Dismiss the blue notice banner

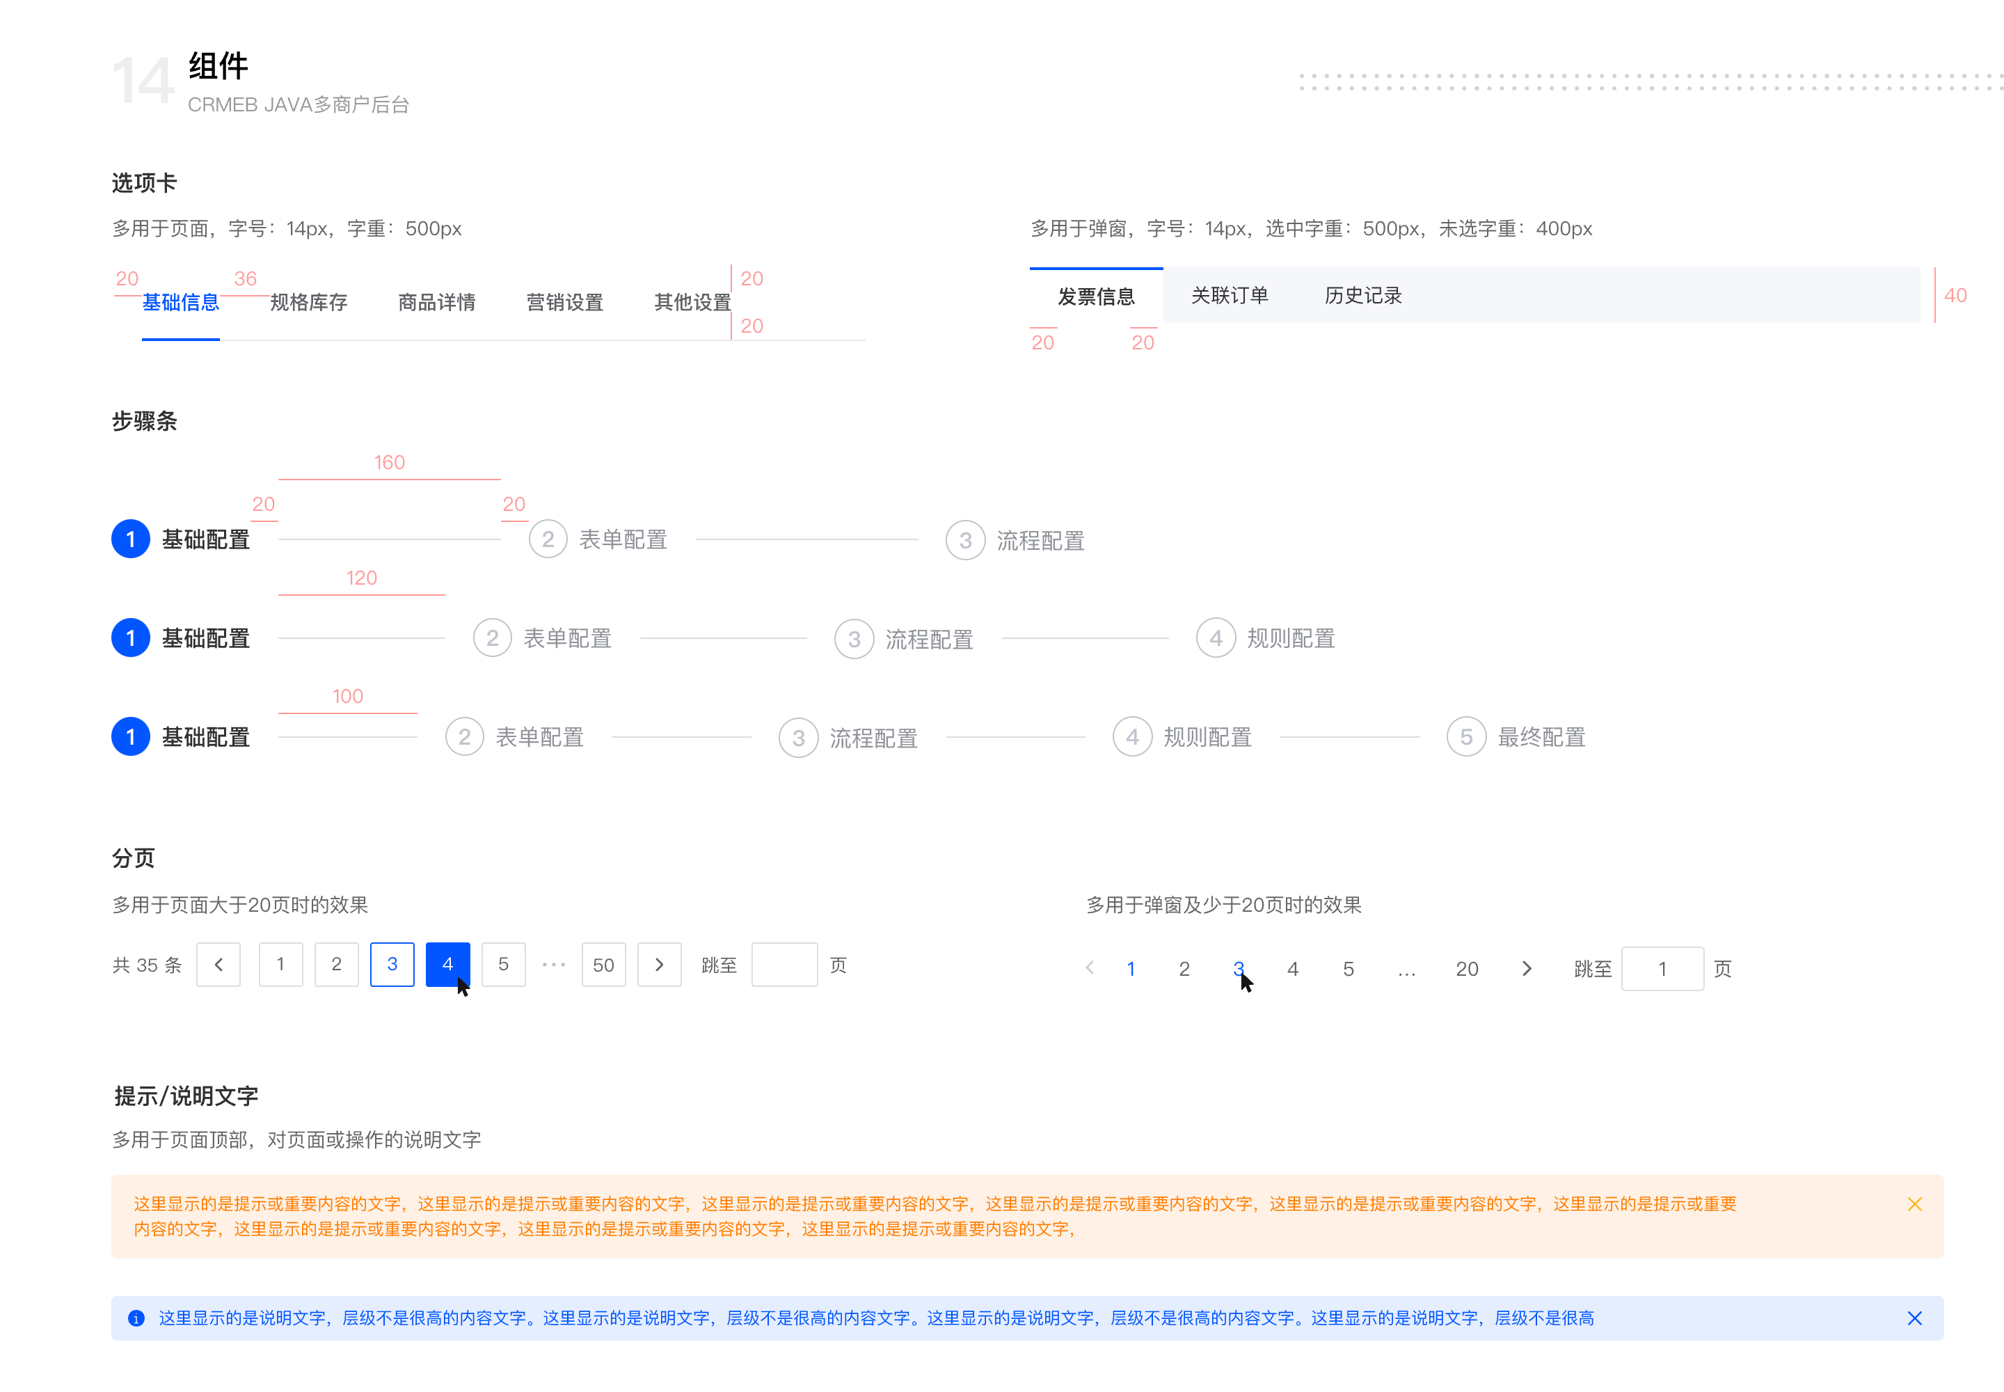pyautogui.click(x=1915, y=1318)
